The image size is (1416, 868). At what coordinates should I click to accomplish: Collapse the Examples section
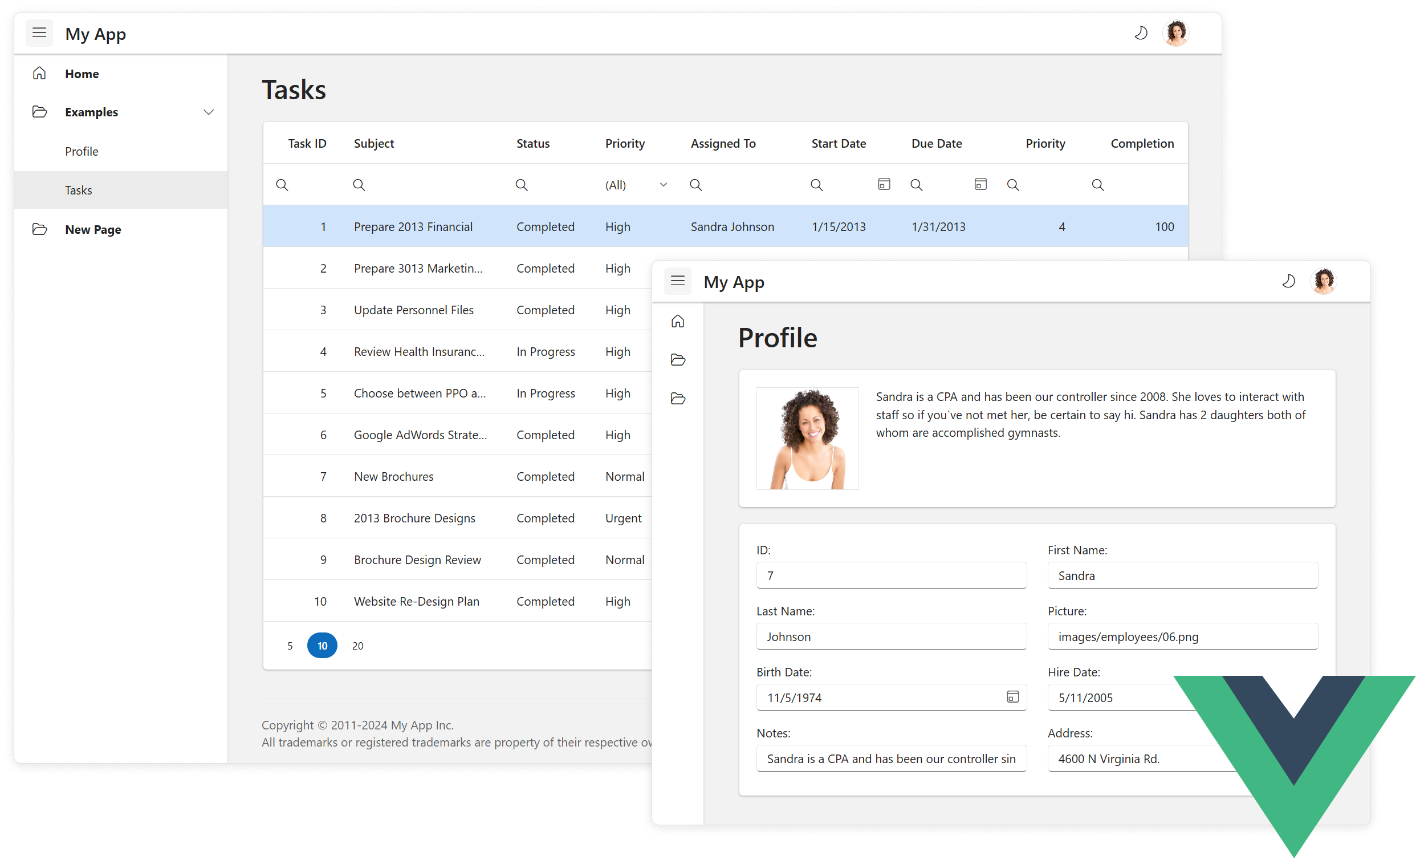(x=209, y=112)
